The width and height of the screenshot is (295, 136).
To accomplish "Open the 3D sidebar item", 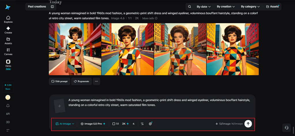I will 8,122.
